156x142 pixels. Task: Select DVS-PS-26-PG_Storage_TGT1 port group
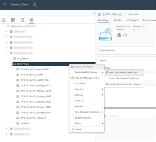coord(36,97)
